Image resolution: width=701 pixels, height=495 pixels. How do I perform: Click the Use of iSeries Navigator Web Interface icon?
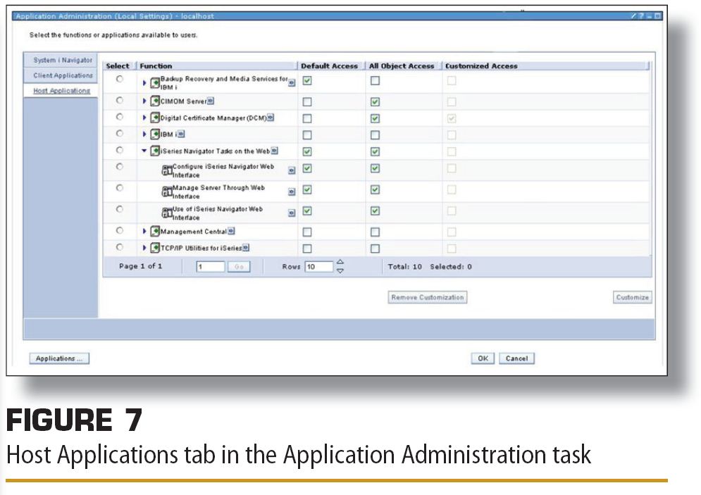(167, 212)
